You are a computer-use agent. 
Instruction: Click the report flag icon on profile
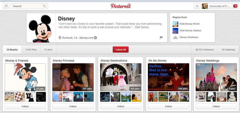click(x=161, y=38)
